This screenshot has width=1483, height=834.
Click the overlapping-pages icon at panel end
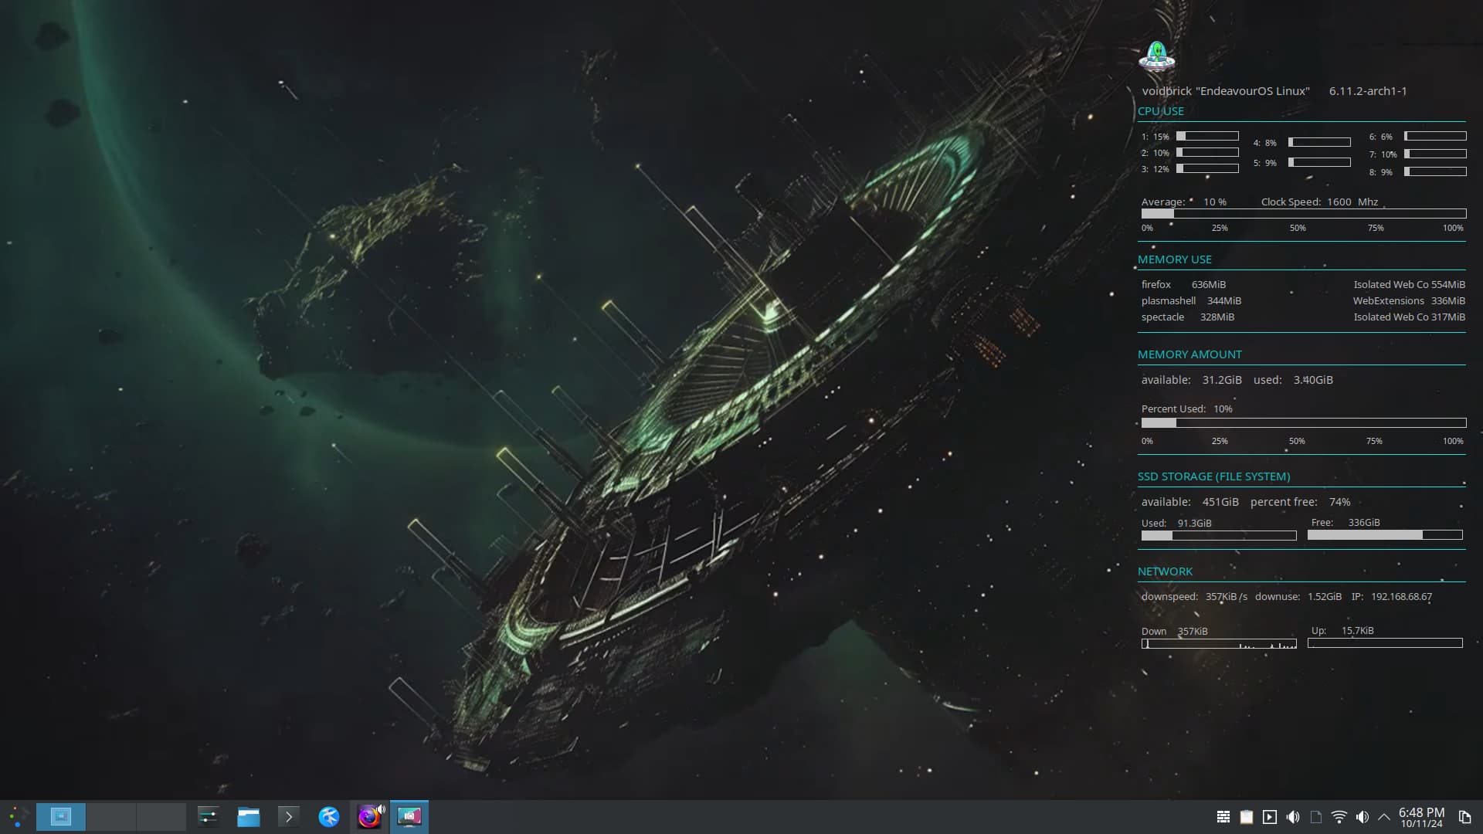1464,817
